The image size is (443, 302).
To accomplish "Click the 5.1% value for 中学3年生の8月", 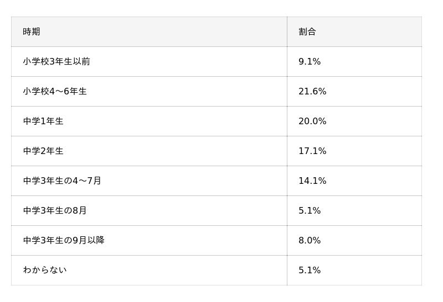I will (310, 210).
